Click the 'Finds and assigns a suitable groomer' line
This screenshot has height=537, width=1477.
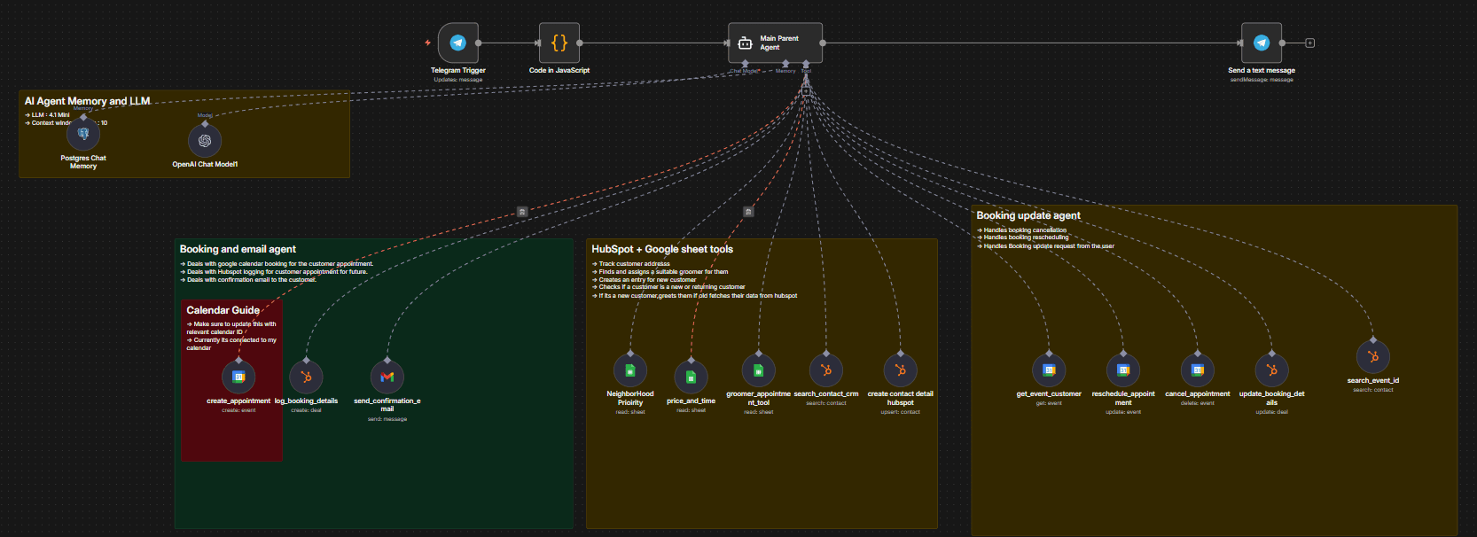point(660,272)
